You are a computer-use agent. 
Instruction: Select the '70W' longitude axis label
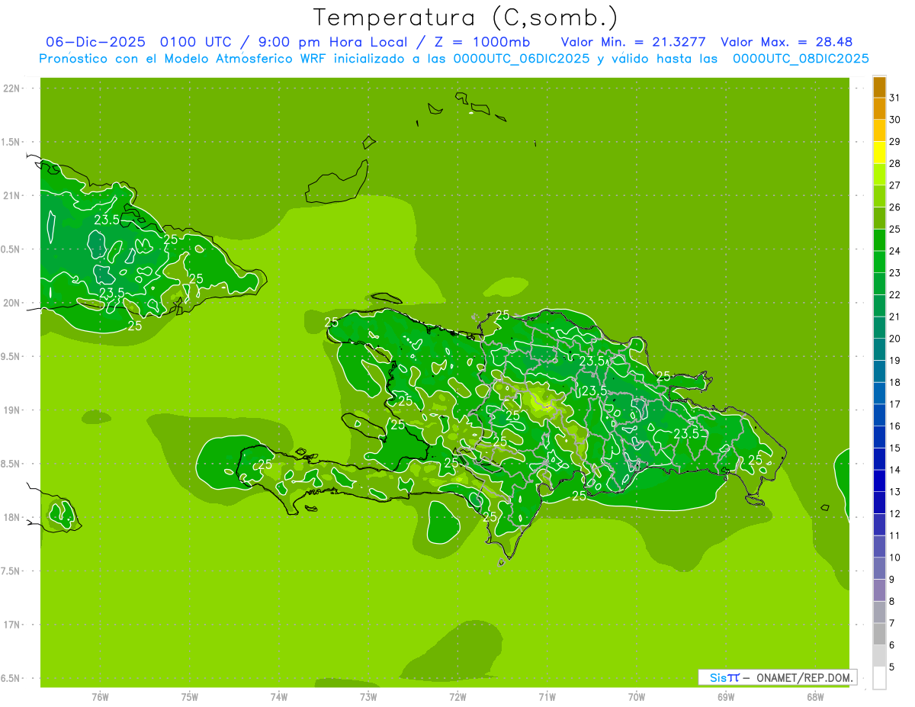pos(637,697)
